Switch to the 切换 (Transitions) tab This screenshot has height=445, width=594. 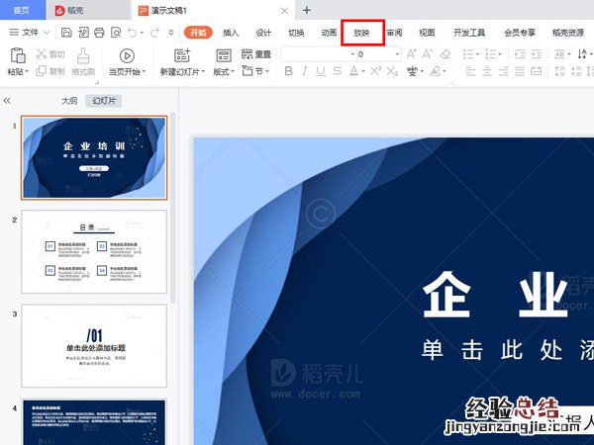point(296,33)
